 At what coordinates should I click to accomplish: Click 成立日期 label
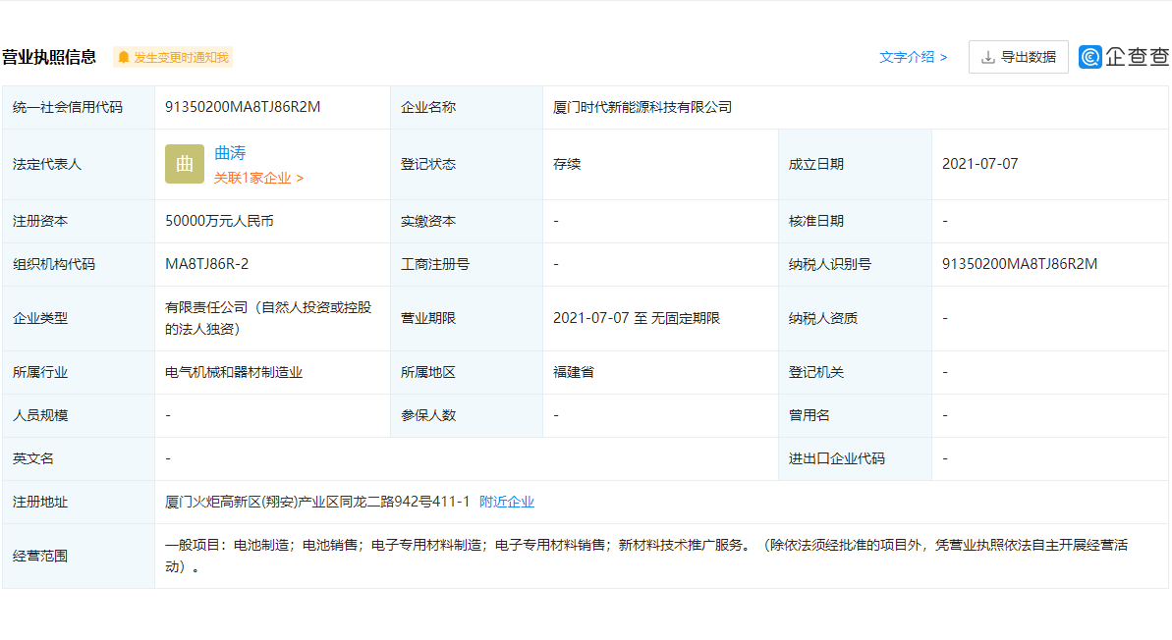pos(816,164)
